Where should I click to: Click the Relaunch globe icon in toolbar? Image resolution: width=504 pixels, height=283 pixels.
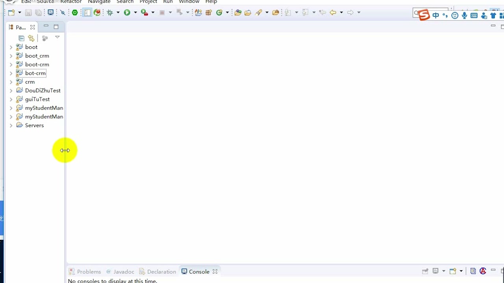pos(97,13)
